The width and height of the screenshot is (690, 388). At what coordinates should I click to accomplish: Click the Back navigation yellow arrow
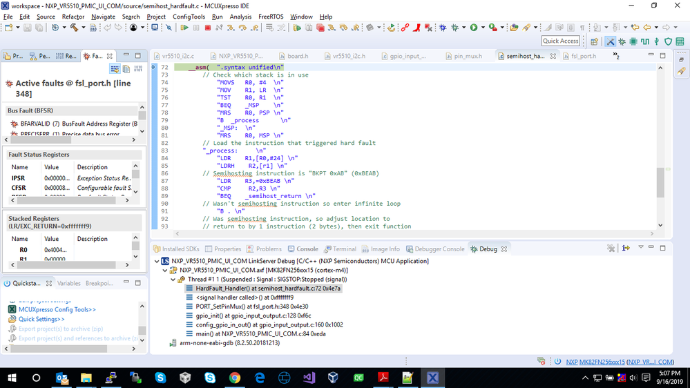click(x=647, y=28)
